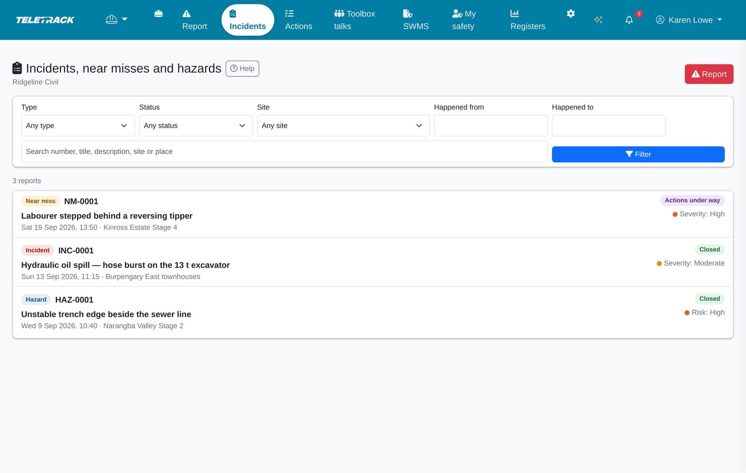The height and width of the screenshot is (473, 746).
Task: Navigate to SWMS
Action: 416,20
